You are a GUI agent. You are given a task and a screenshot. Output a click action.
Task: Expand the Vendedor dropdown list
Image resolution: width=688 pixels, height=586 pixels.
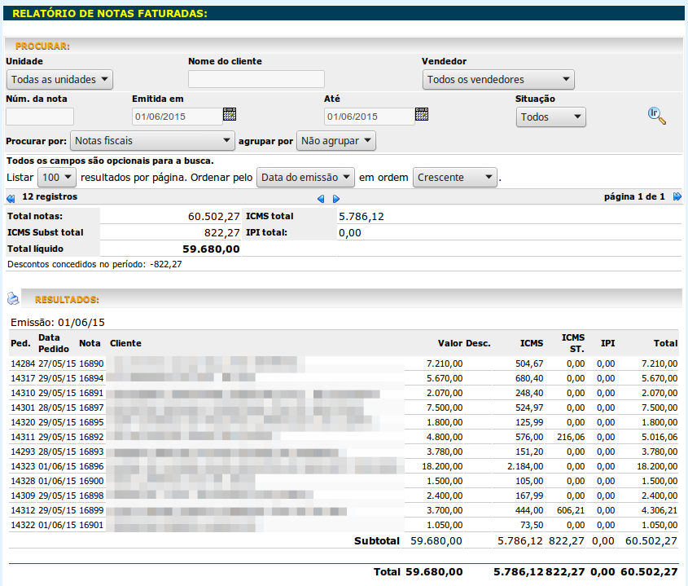click(x=498, y=80)
